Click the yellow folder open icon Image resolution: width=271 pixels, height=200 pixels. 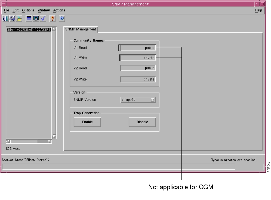pos(19,18)
